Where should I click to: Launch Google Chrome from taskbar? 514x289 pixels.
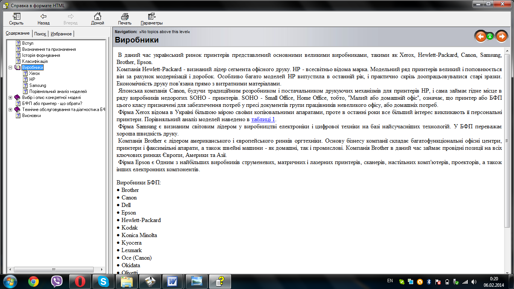33,281
